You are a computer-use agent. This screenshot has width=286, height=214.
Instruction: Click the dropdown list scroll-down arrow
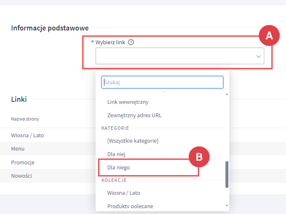tap(227, 205)
